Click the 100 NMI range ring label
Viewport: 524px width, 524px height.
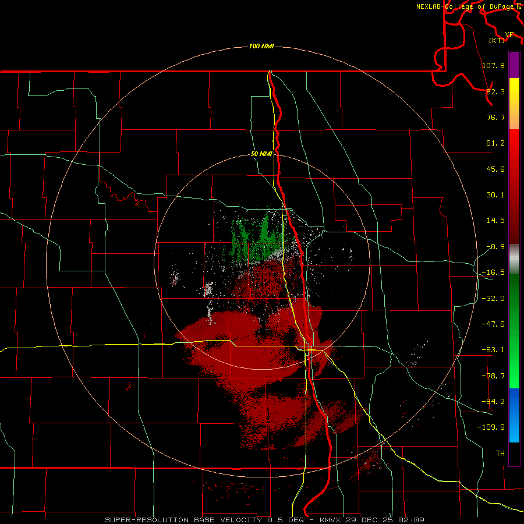pyautogui.click(x=261, y=46)
